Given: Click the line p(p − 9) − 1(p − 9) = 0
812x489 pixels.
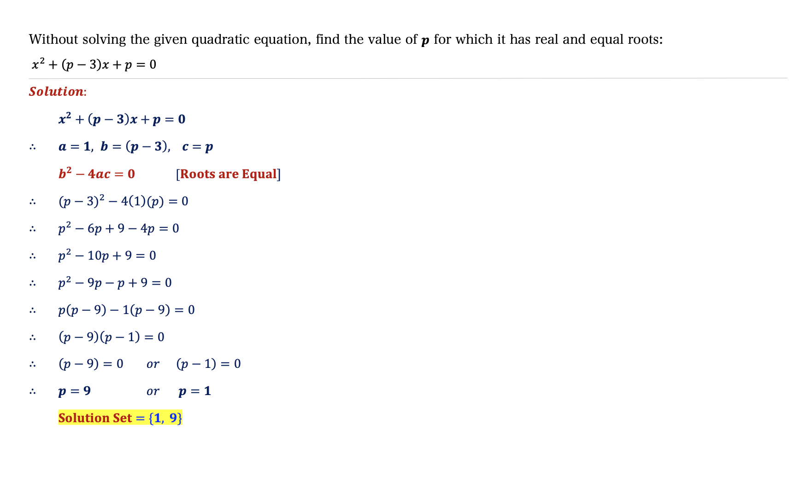Looking at the screenshot, I should (126, 310).
